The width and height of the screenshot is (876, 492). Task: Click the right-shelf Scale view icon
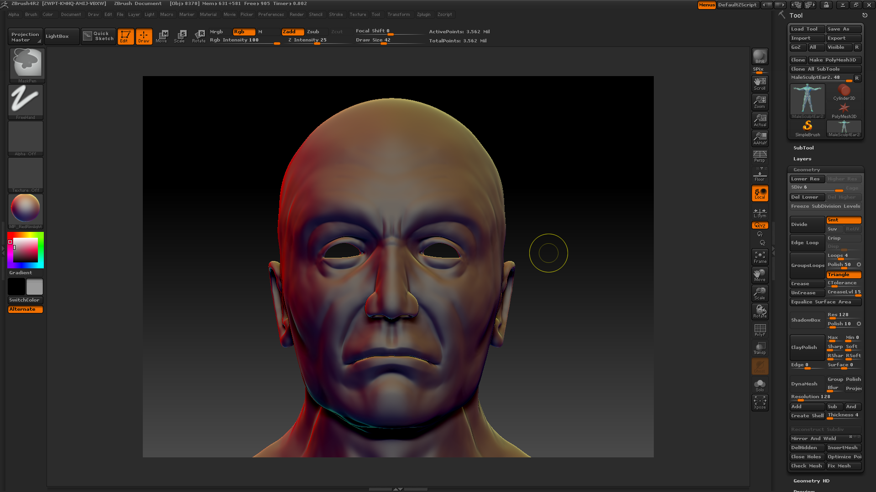tap(760, 293)
